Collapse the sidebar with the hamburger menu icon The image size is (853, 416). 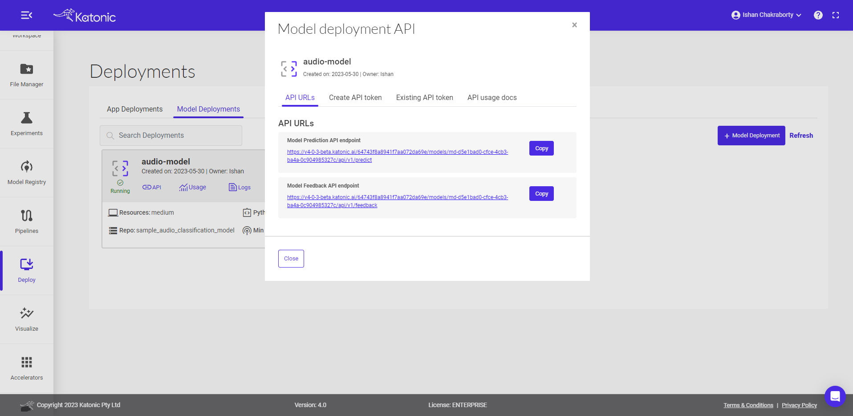tap(27, 16)
